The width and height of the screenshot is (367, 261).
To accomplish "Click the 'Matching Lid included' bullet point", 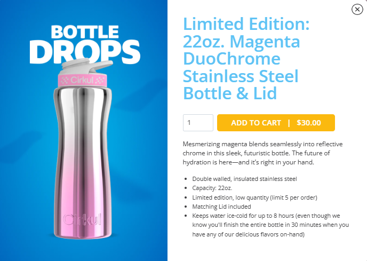I will [x=221, y=206].
